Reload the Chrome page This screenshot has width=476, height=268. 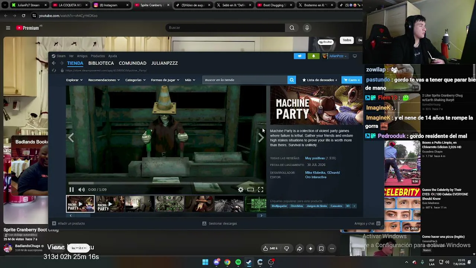coord(23,16)
